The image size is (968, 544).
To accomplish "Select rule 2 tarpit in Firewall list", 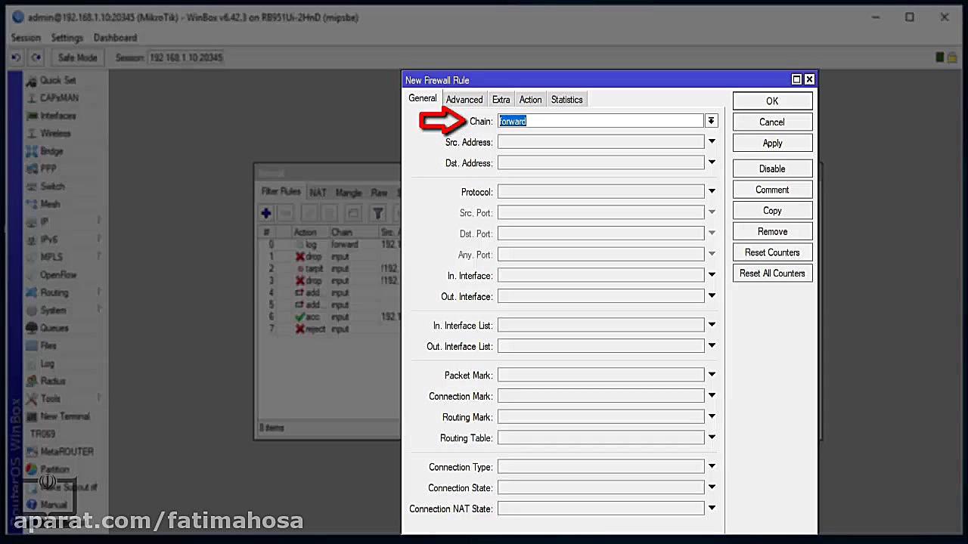I will [330, 269].
